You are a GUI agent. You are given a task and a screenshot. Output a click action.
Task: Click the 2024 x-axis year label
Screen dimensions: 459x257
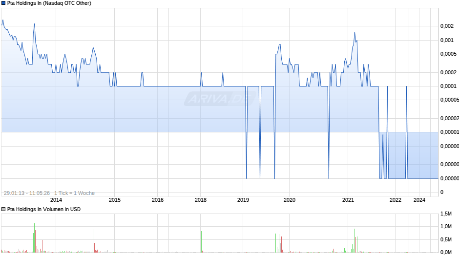pos(419,200)
